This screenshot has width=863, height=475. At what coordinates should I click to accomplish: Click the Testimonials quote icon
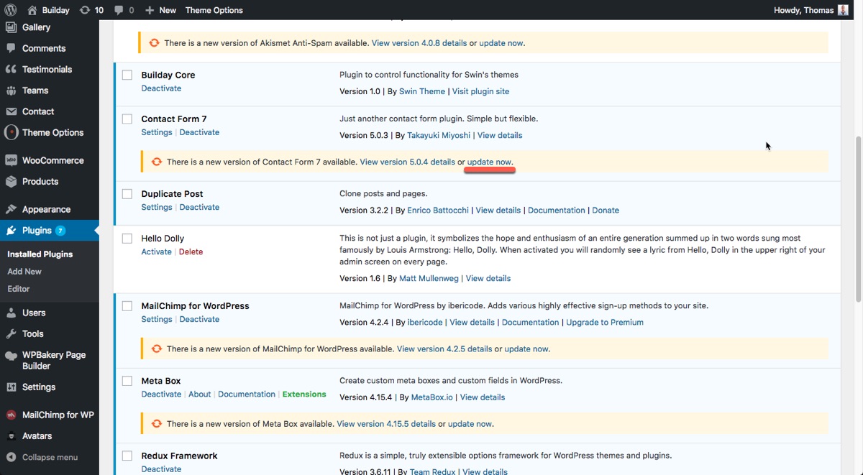[x=11, y=69]
